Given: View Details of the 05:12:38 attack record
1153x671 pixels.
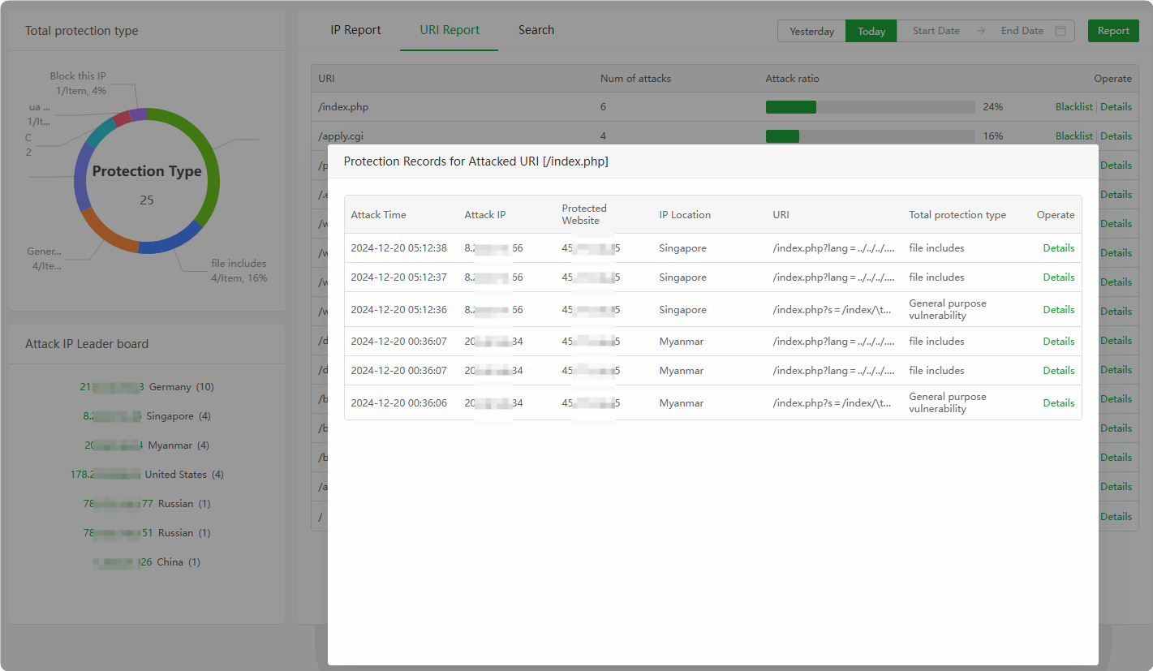Looking at the screenshot, I should pyautogui.click(x=1058, y=248).
